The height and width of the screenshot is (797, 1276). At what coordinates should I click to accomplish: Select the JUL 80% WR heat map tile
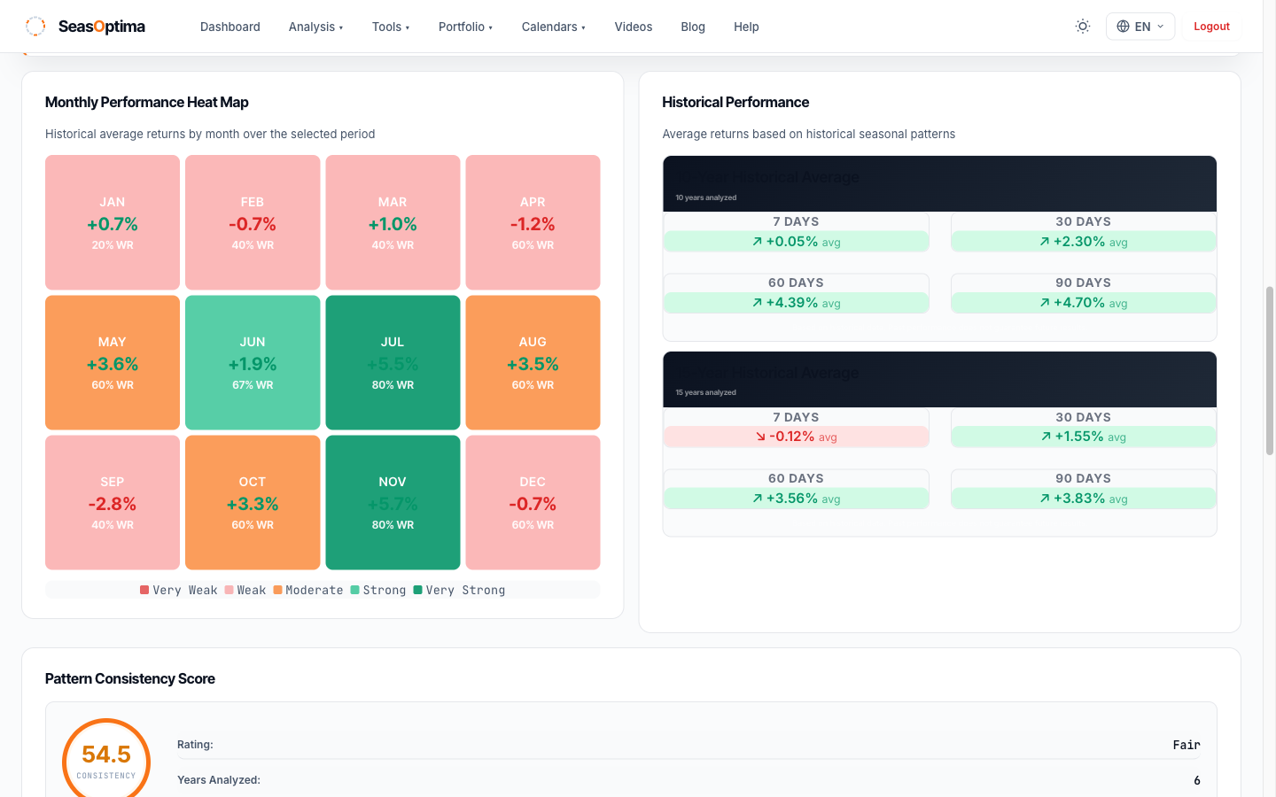(x=393, y=362)
